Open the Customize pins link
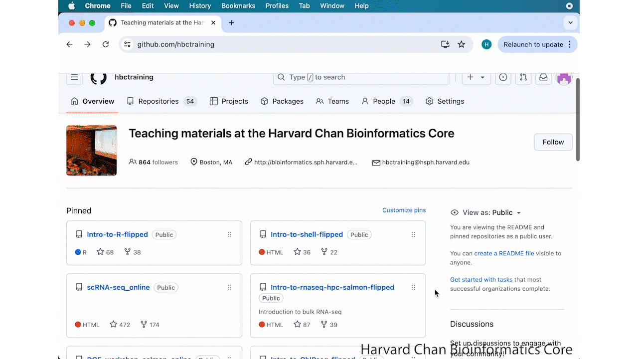The image size is (638, 359). [x=404, y=210]
